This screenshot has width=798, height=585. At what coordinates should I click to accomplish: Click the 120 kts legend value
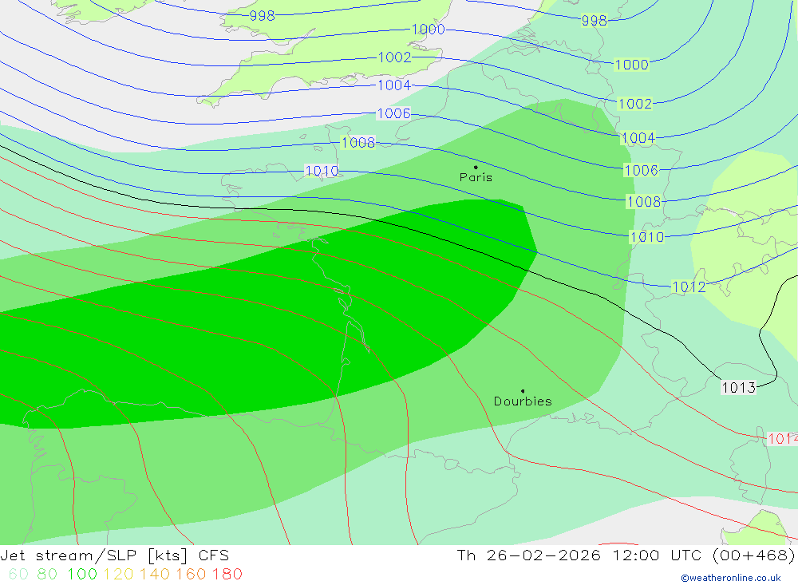click(118, 574)
